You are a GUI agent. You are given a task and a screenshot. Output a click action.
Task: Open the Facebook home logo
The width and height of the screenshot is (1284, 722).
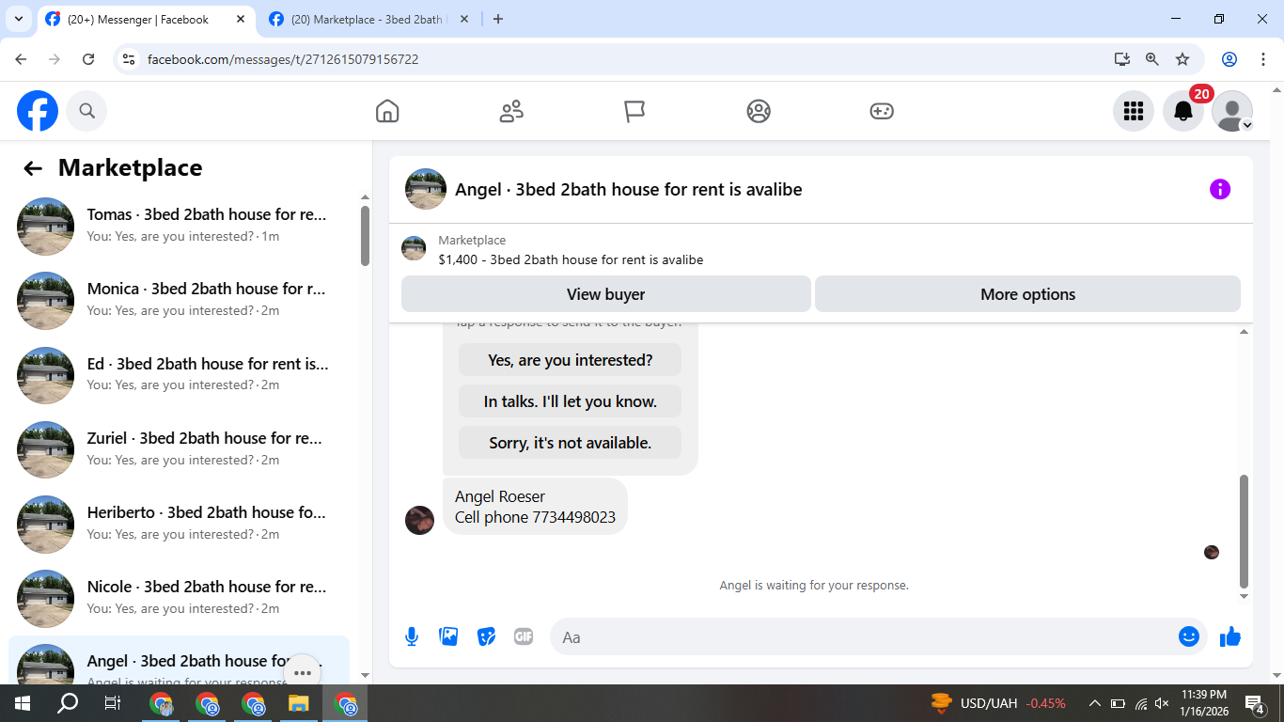click(x=38, y=111)
